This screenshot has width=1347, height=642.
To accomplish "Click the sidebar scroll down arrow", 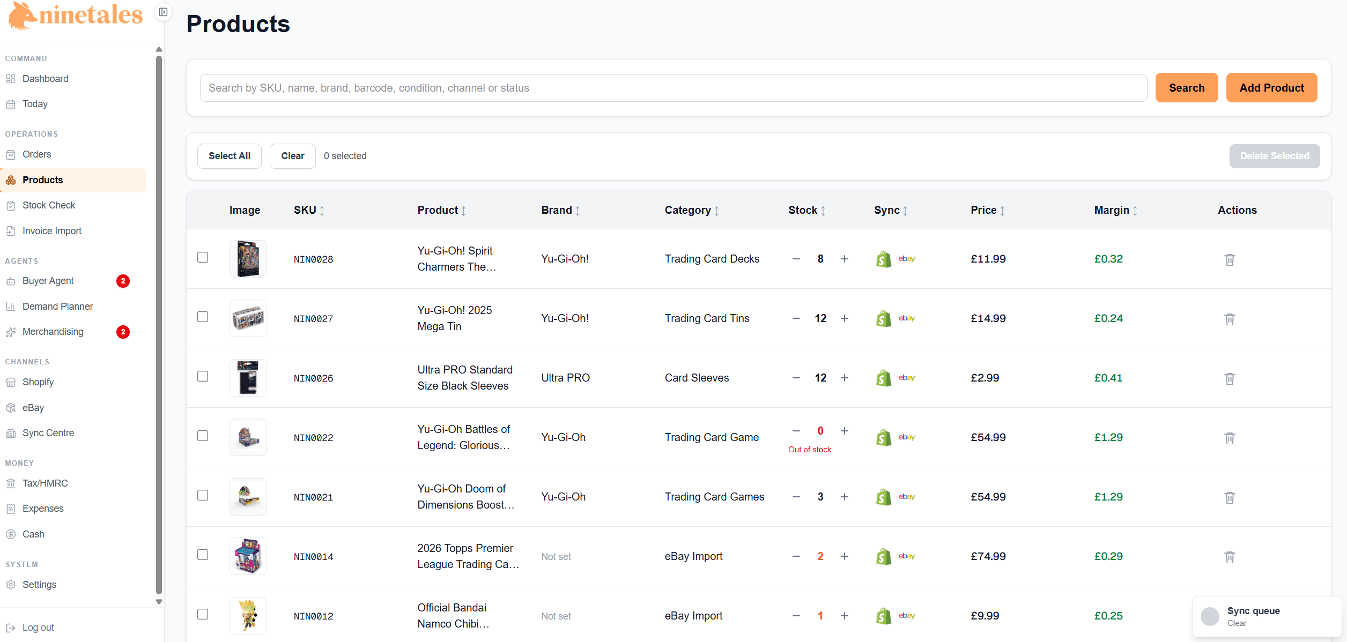I will click(x=159, y=602).
